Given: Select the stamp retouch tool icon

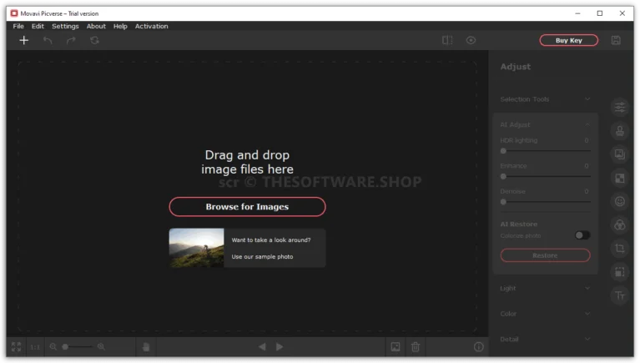Looking at the screenshot, I should click(x=620, y=131).
